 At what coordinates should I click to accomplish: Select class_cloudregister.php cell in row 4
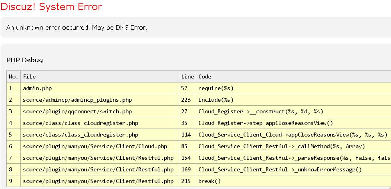(x=100, y=123)
